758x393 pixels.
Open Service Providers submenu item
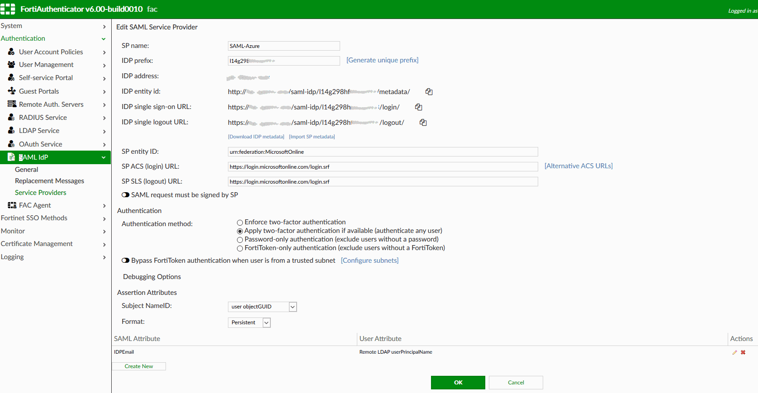point(41,193)
